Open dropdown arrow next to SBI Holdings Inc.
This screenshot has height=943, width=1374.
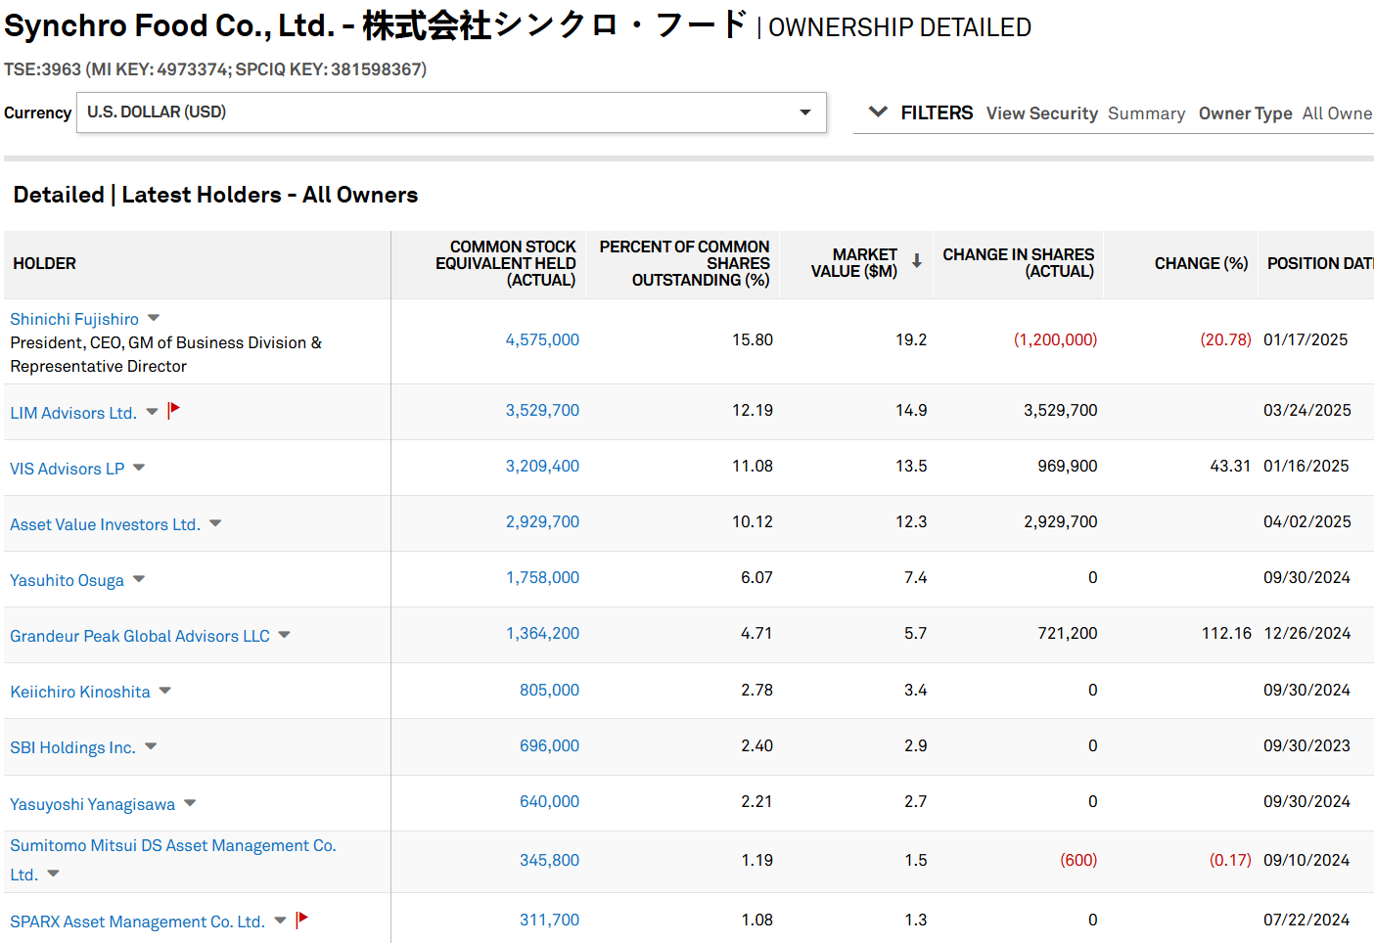coord(151,746)
